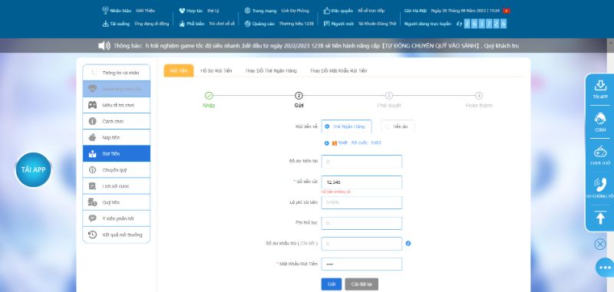Open the chat bubble with three dots
614x292 pixels.
pos(605,267)
